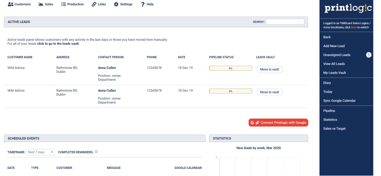This screenshot has height=176, width=381.
Task: Move the first Wild Advice lead to vault
Action: coord(269,69)
